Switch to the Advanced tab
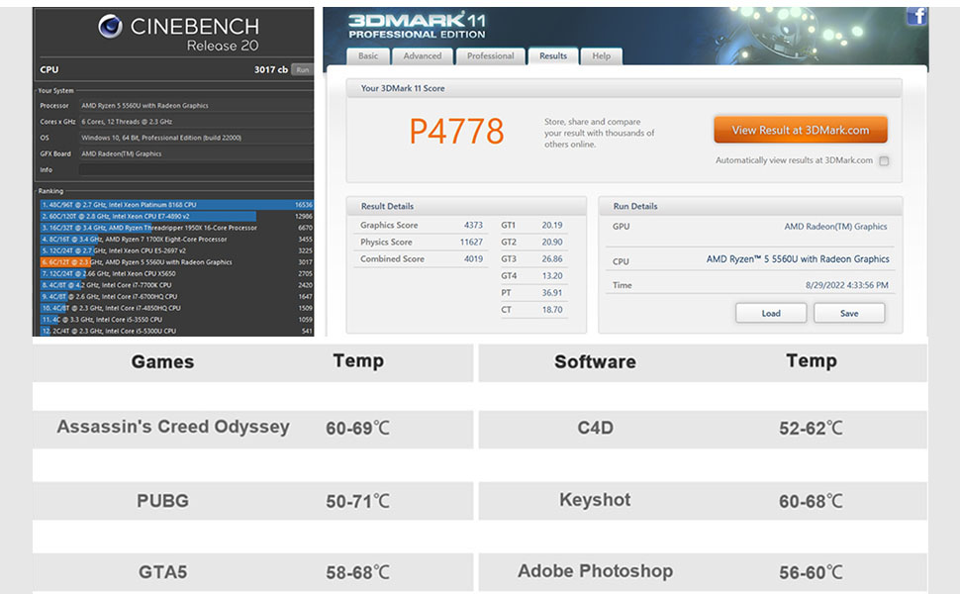 (423, 55)
